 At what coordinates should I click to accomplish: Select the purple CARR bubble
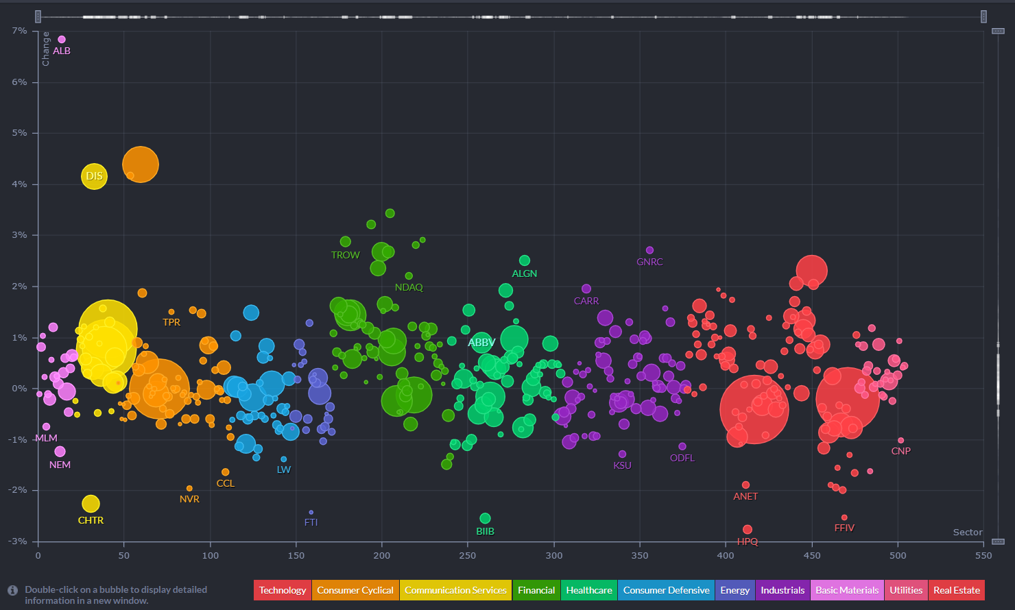click(x=586, y=289)
